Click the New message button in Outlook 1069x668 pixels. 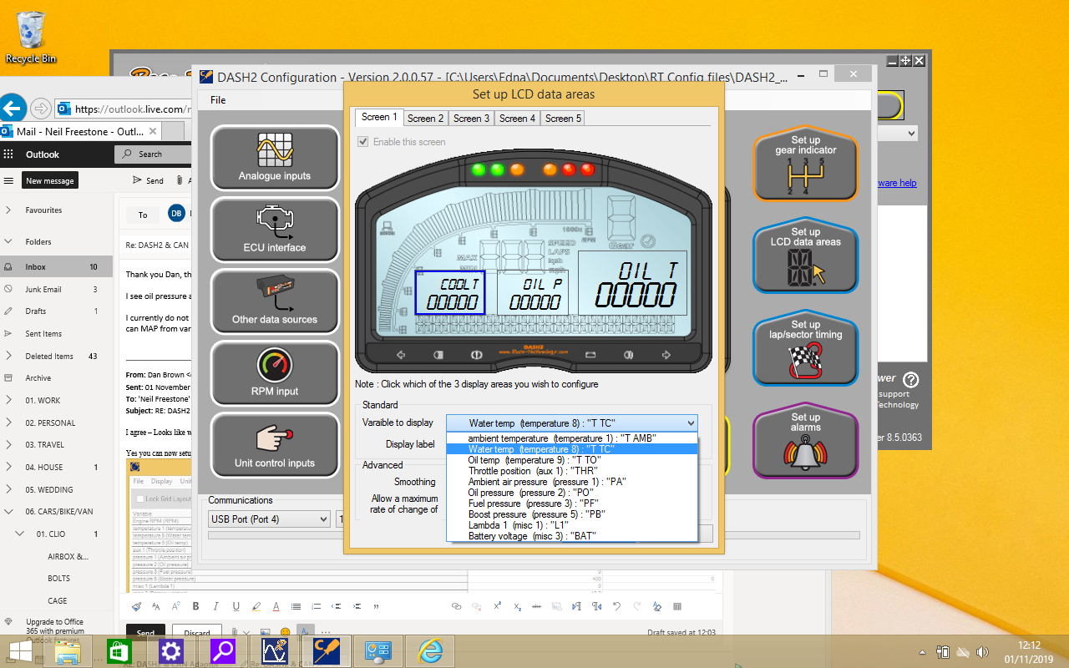pyautogui.click(x=50, y=180)
